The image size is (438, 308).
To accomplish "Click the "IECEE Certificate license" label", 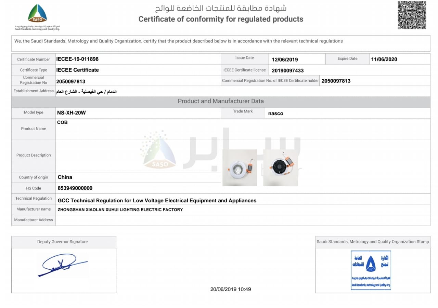I will 245,70.
